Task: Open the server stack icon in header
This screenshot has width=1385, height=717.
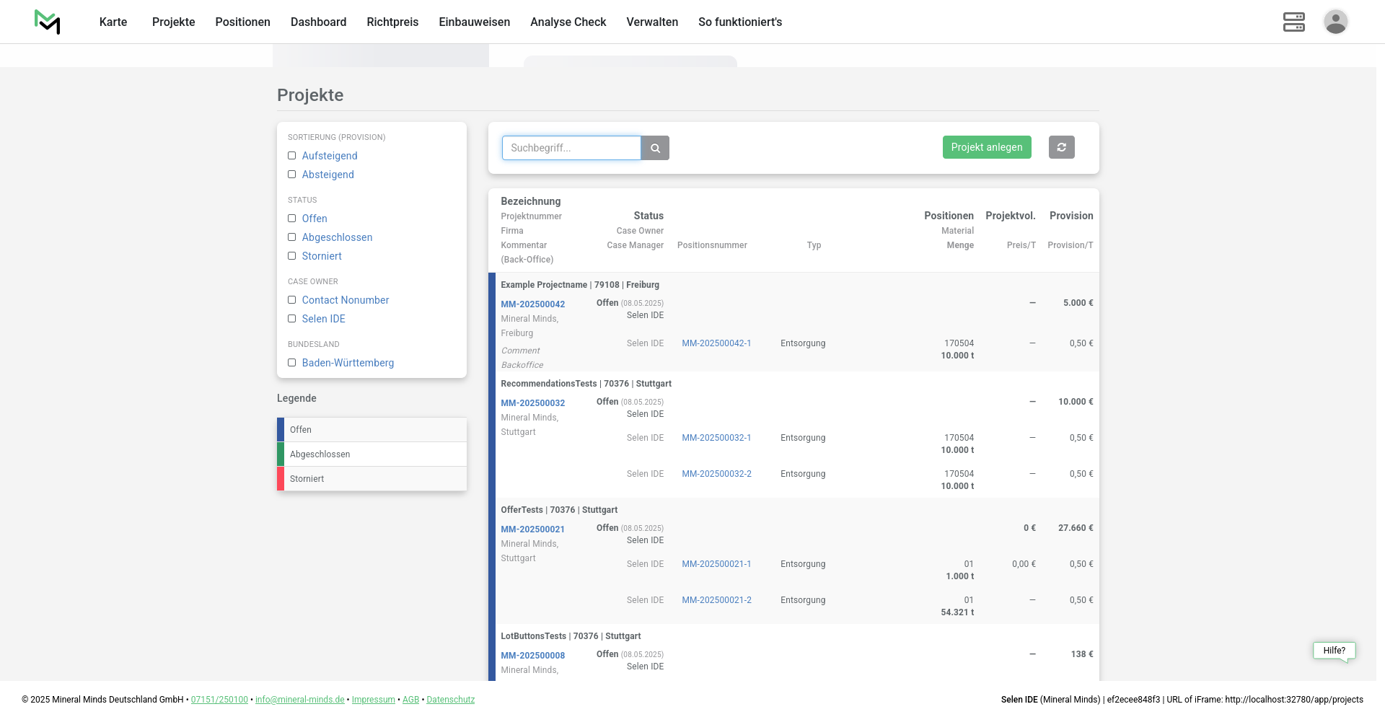Action: click(x=1293, y=22)
